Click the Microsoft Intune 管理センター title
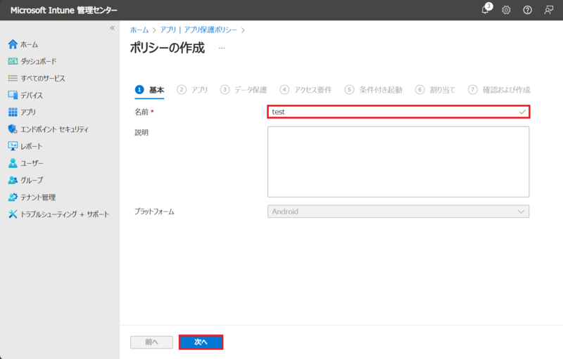This screenshot has height=359, width=563. click(x=64, y=10)
